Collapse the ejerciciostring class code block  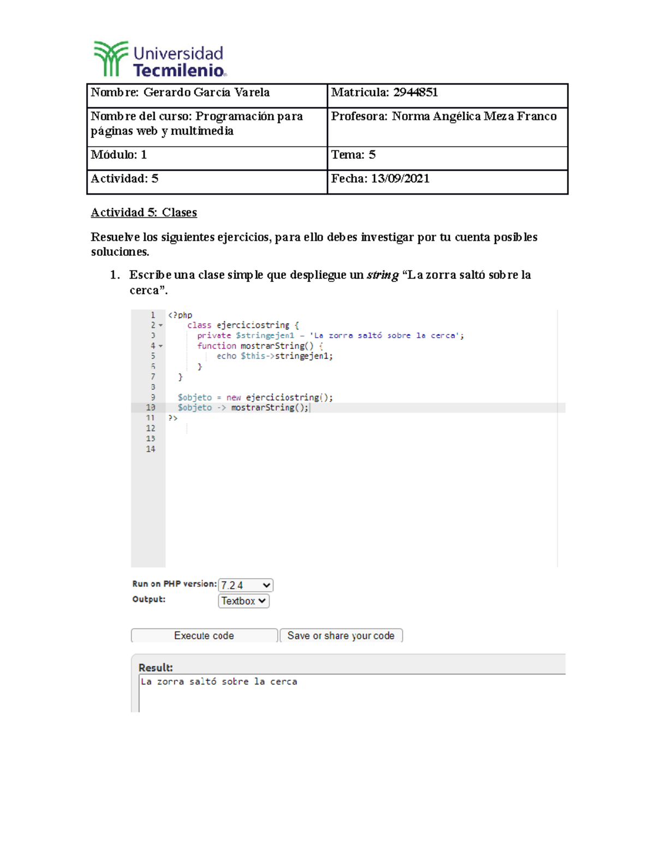click(x=161, y=325)
